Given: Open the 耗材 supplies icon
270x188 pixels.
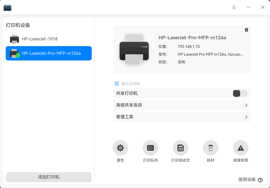Looking at the screenshot, I should (211, 148).
